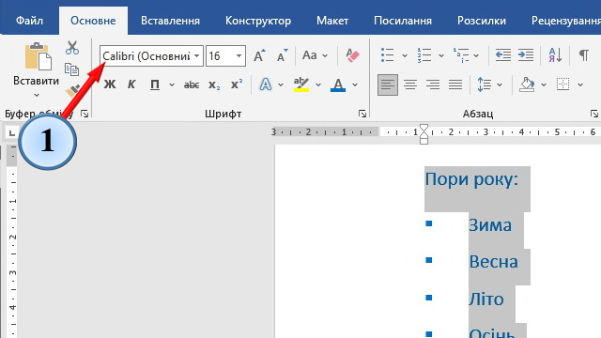
Task: Click the bulleted list icon
Action: coord(388,55)
